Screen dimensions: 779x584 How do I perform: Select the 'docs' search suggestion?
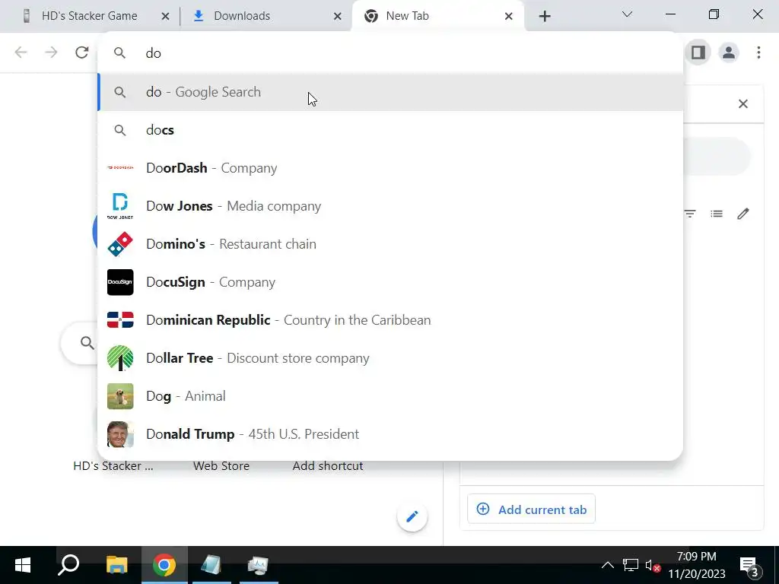390,130
